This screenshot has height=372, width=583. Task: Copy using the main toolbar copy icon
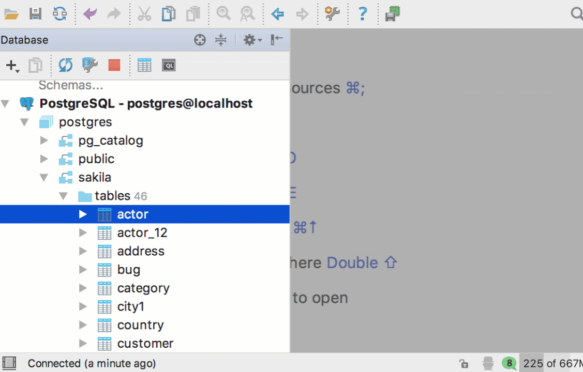[x=169, y=14]
